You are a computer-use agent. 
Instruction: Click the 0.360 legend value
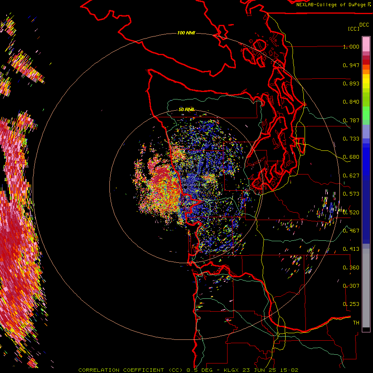click(351, 268)
